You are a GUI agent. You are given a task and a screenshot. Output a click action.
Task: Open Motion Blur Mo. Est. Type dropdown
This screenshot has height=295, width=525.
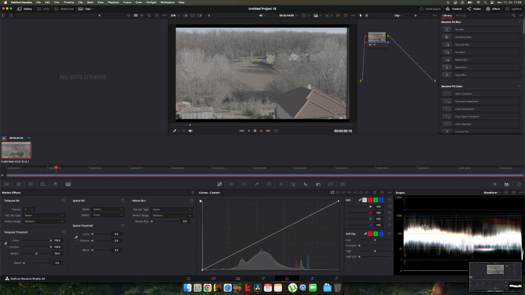click(x=171, y=209)
